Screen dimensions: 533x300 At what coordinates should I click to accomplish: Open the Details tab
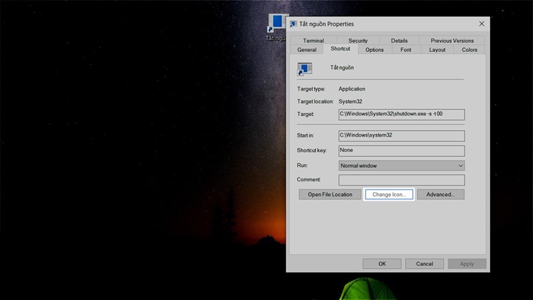click(x=399, y=41)
